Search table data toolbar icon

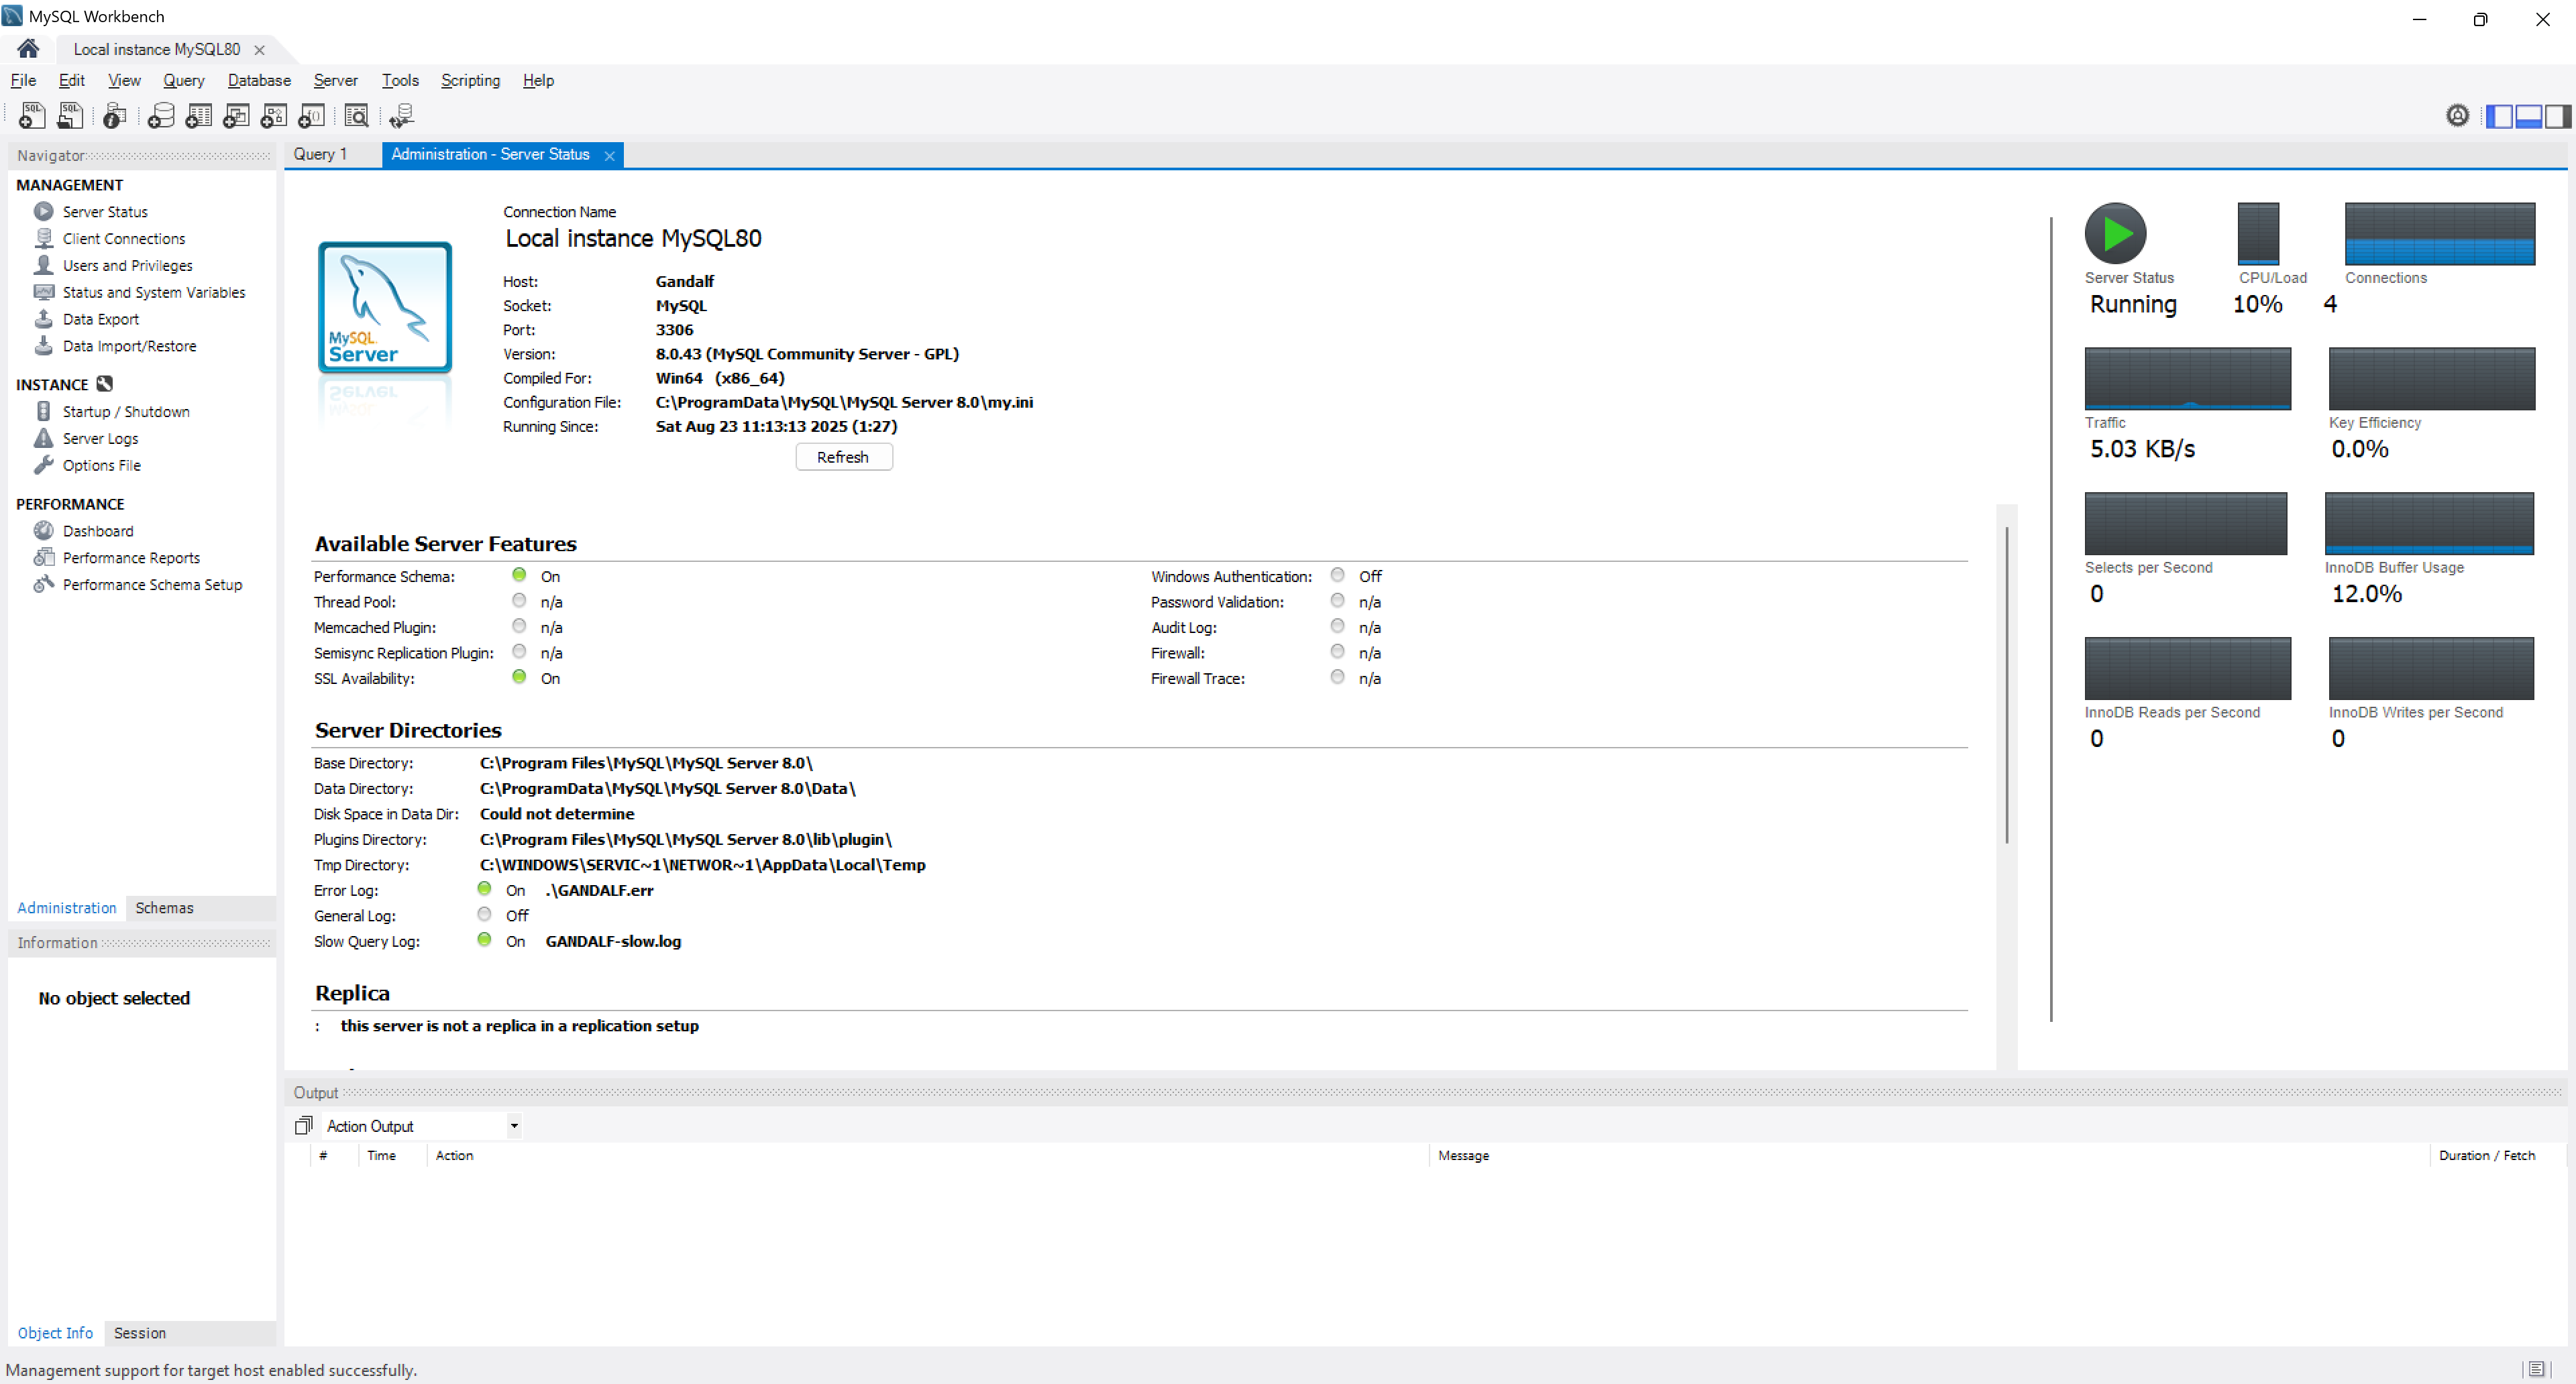point(356,116)
